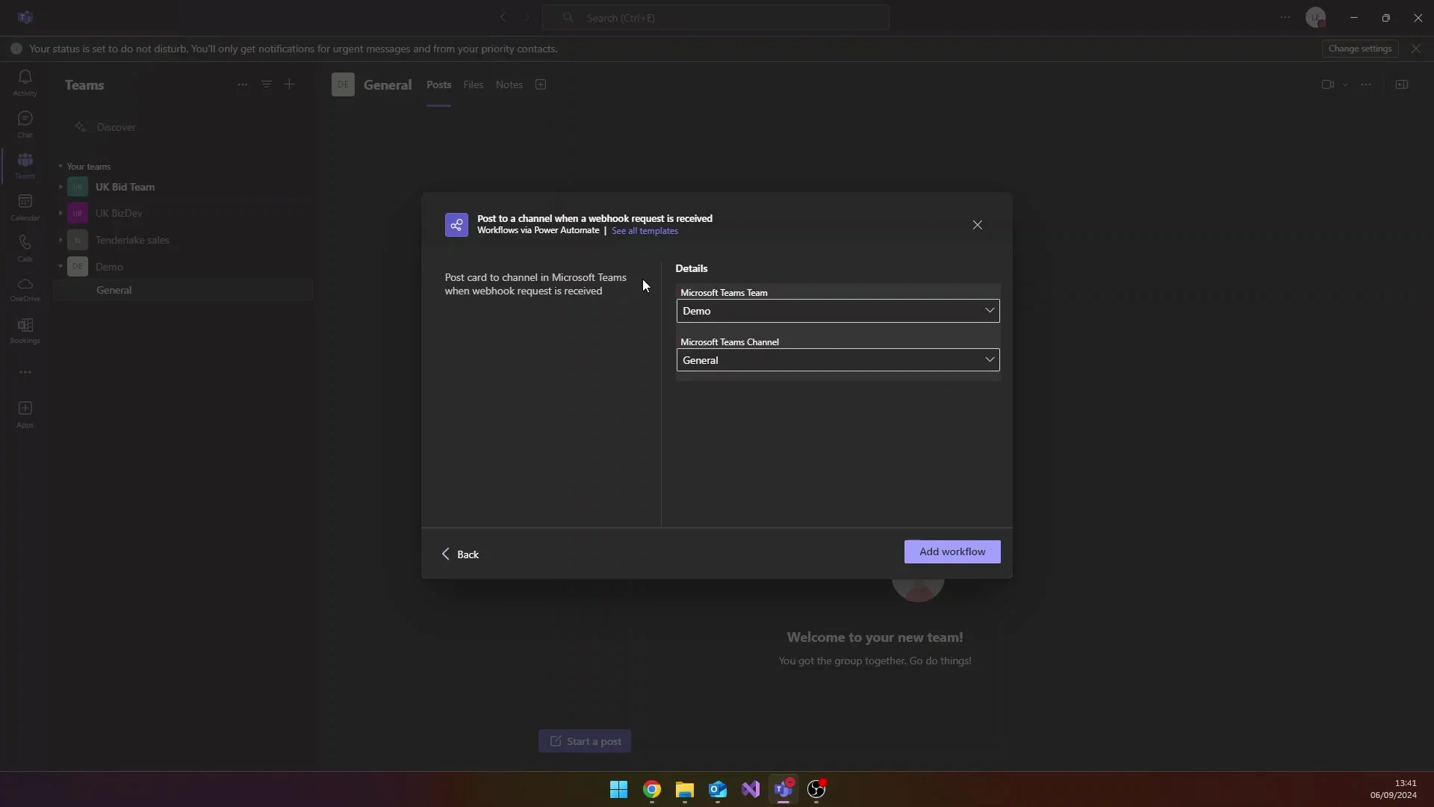This screenshot has width=1434, height=807.
Task: Switch to the Files tab
Action: (473, 84)
